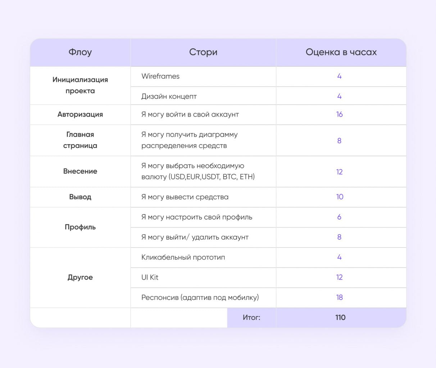Click the Стори column header
436x368 pixels.
coord(203,52)
